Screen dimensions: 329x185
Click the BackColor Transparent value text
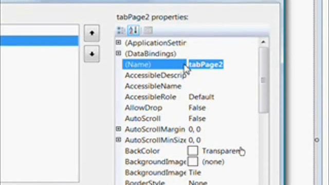tap(221, 151)
